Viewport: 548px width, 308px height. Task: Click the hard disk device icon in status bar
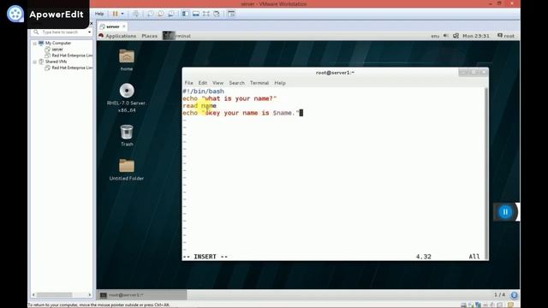click(463, 305)
